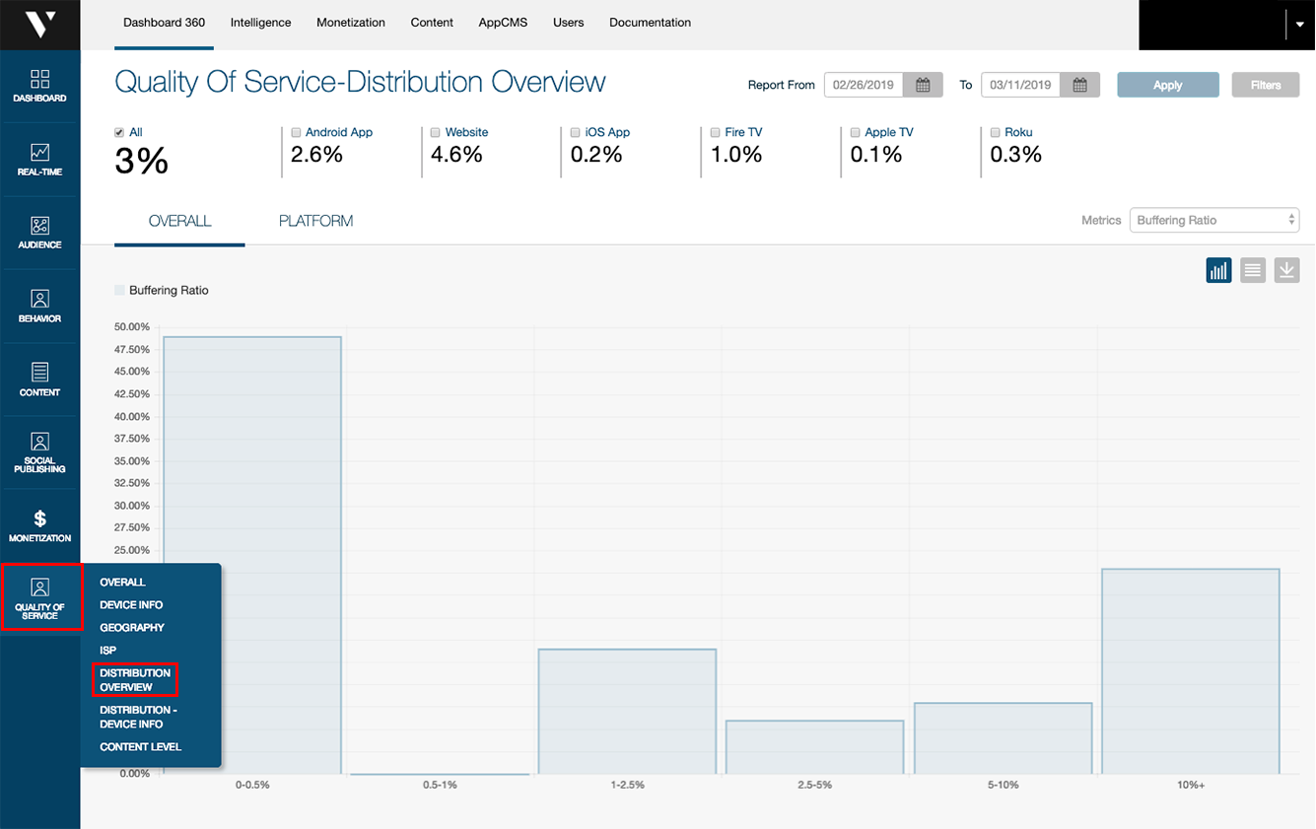Click the V logo icon
Image resolution: width=1316 pixels, height=829 pixels.
click(x=39, y=25)
